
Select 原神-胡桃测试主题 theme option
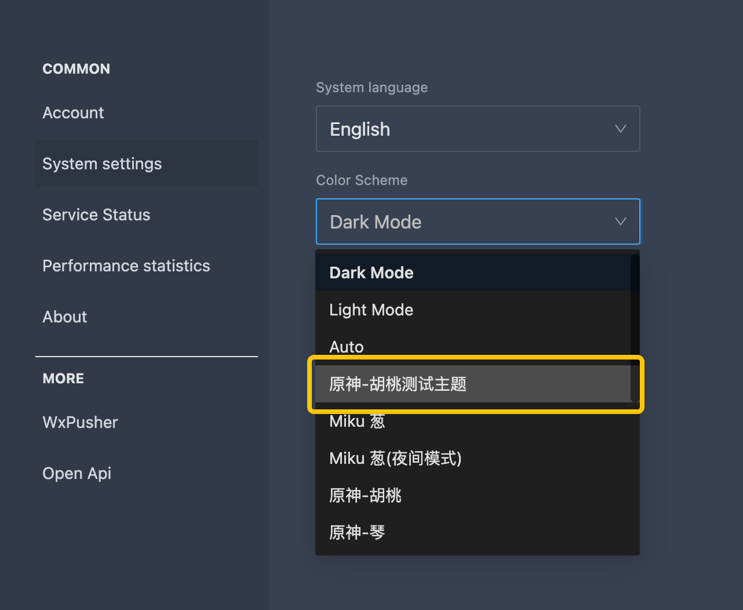pyautogui.click(x=398, y=384)
